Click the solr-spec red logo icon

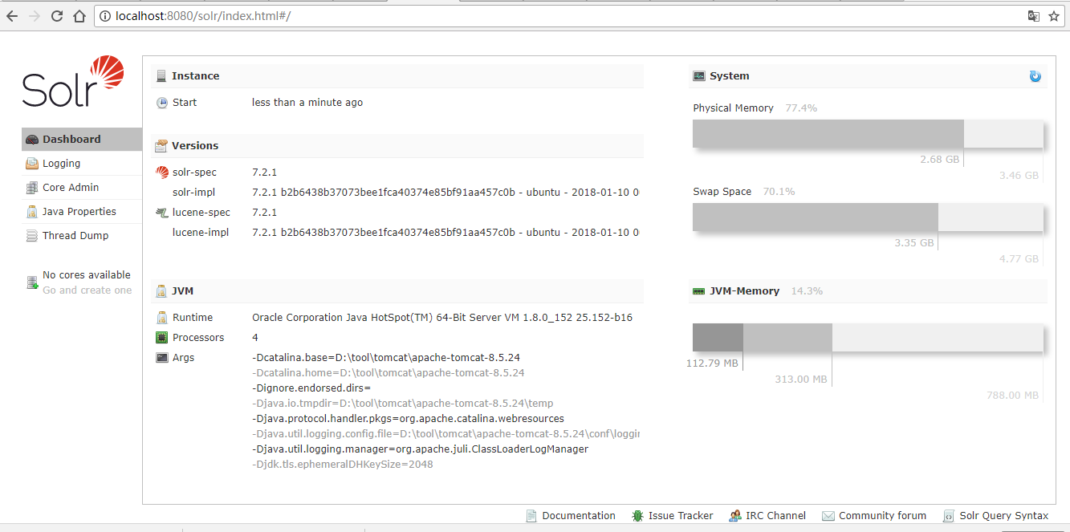(x=162, y=173)
